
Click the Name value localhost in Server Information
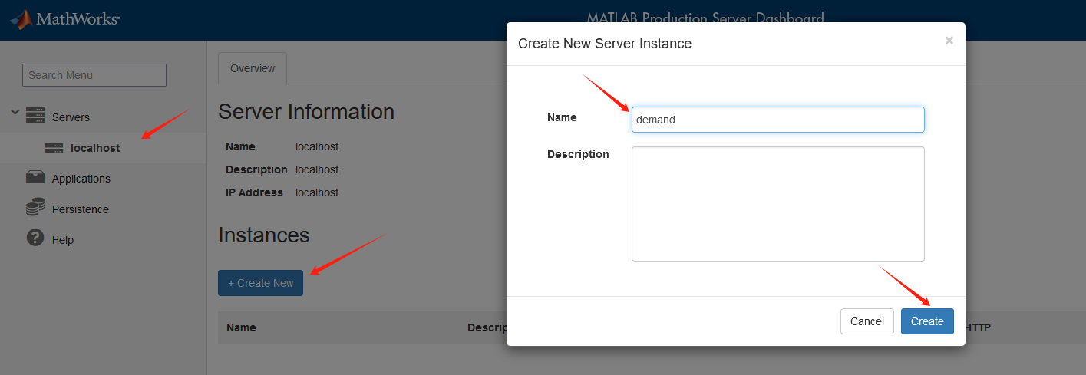[317, 146]
